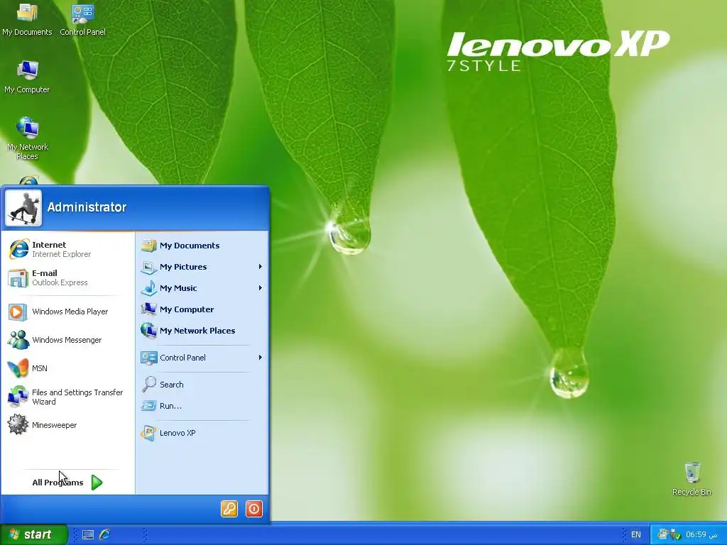Click MSN butterfly icon
The image size is (727, 545).
[18, 368]
